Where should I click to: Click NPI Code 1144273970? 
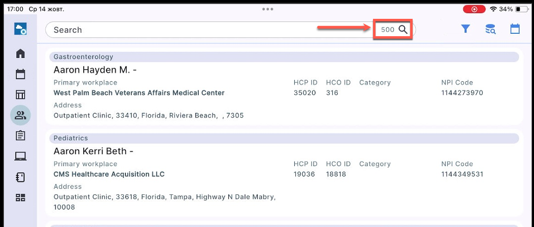click(462, 93)
